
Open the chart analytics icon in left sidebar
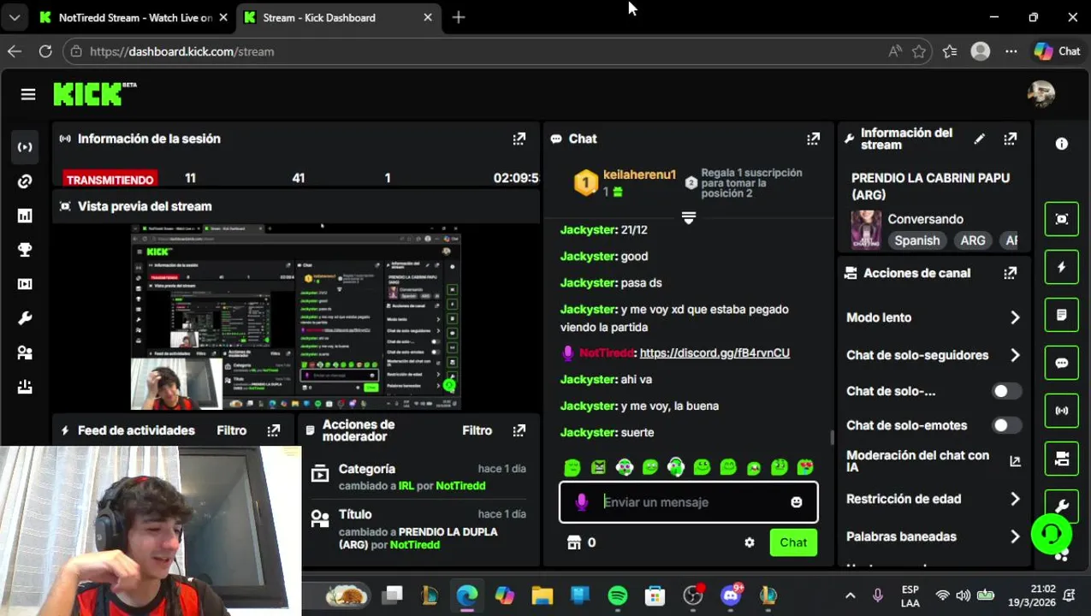click(25, 216)
